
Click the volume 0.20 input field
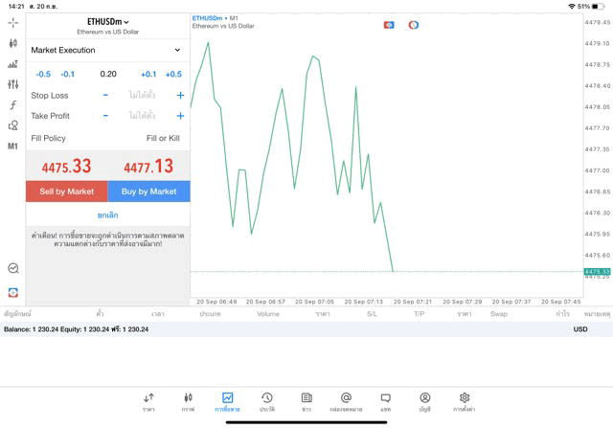(108, 74)
